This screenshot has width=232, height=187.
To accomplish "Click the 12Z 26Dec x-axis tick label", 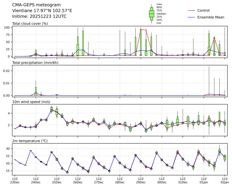I will (x=78, y=180).
